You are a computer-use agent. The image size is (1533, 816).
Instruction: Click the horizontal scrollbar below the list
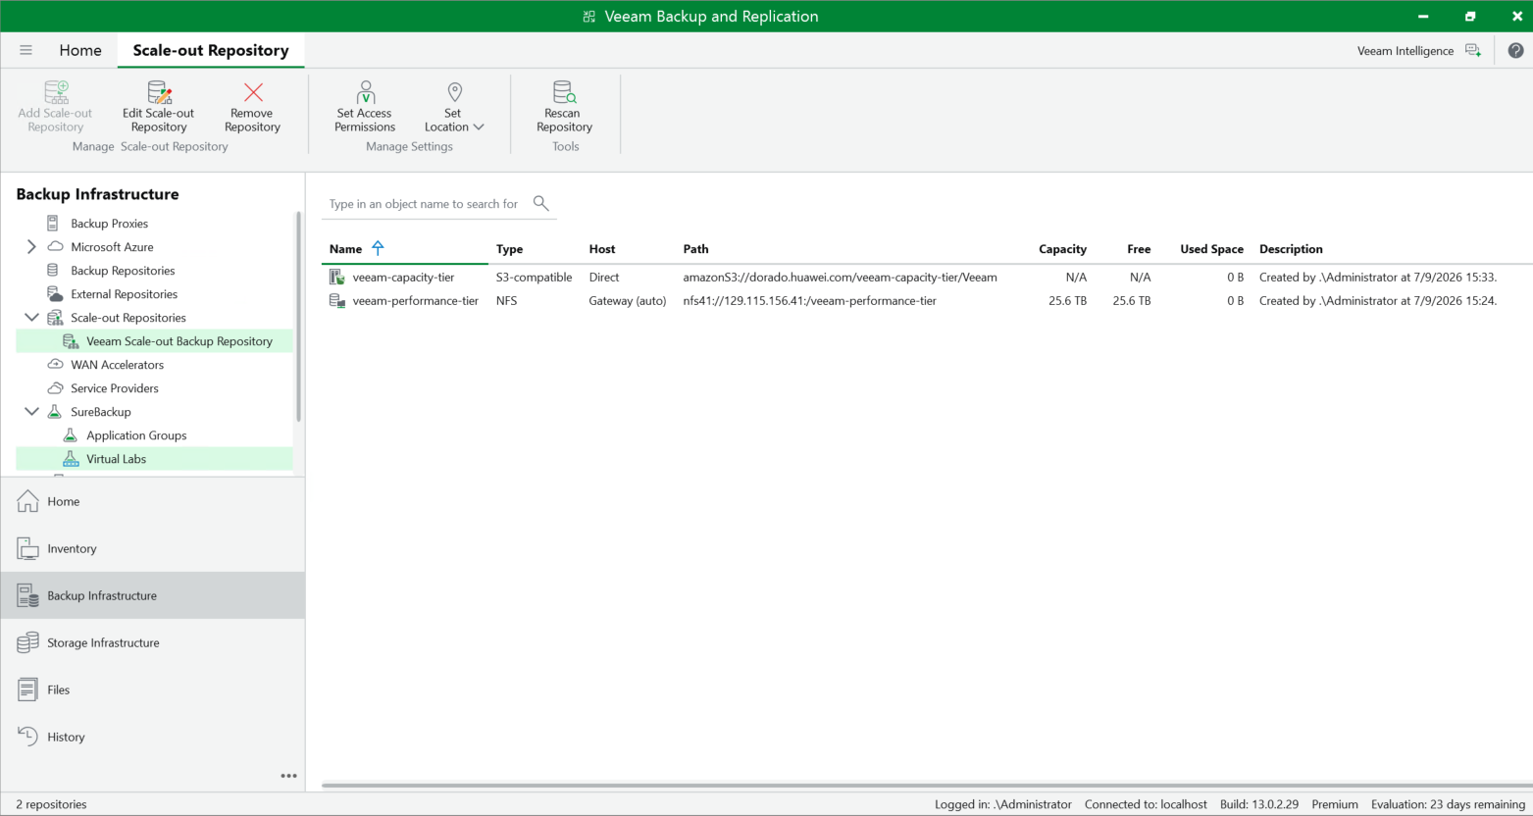pyautogui.click(x=926, y=786)
